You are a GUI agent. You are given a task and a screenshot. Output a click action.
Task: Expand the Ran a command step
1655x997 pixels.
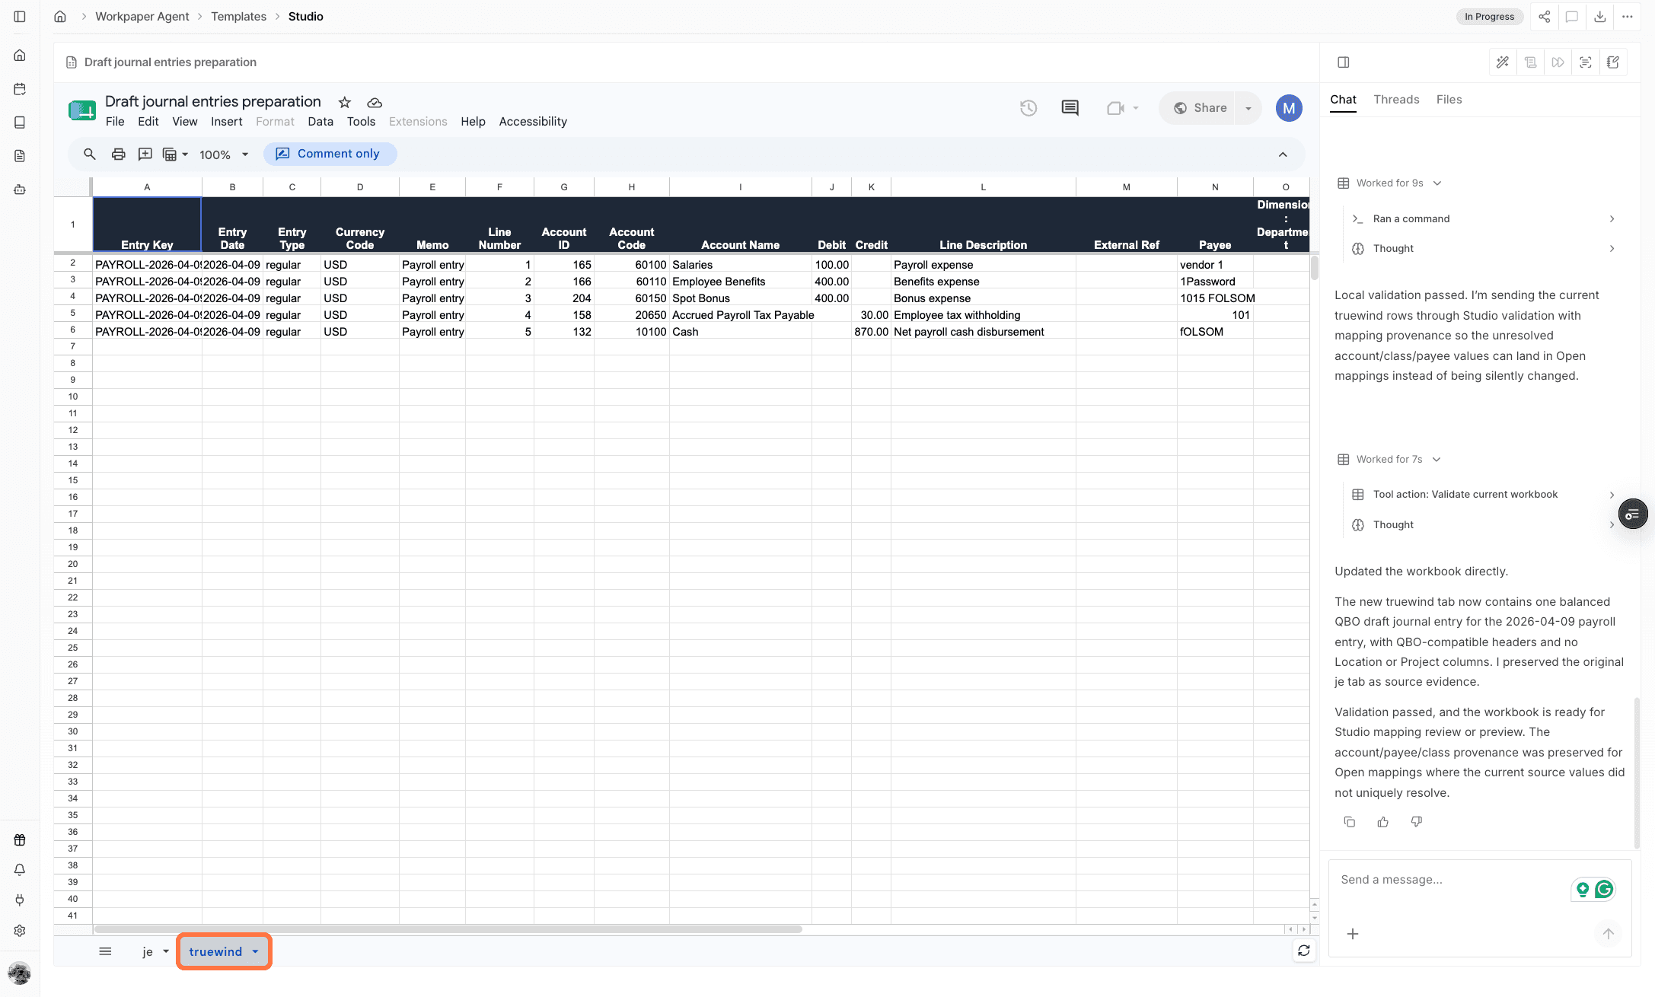tap(1483, 219)
